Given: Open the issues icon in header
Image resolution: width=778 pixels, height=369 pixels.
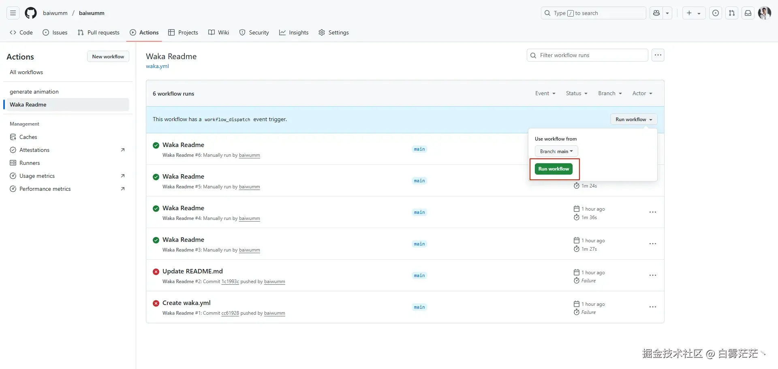Looking at the screenshot, I should [x=716, y=13].
